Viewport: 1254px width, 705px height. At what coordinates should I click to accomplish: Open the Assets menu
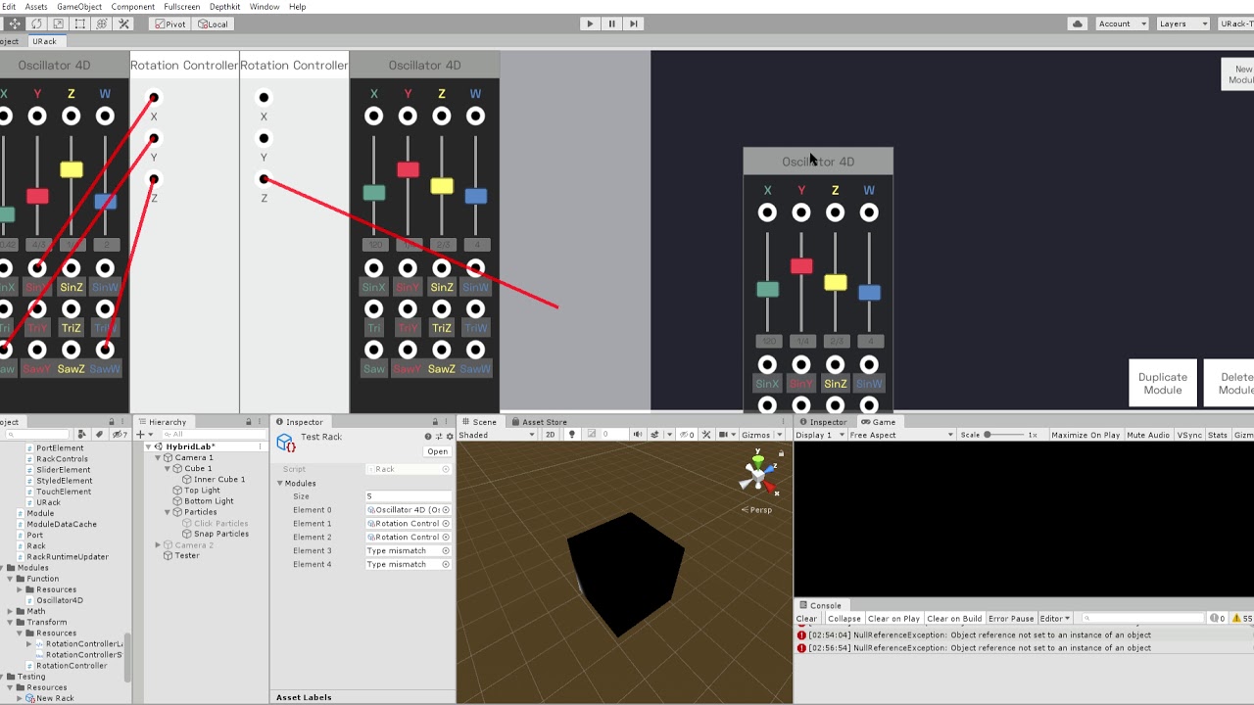point(36,7)
